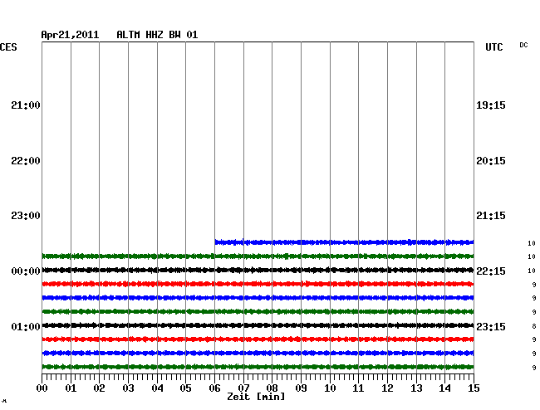Click the date label Apr21,2011

pos(70,35)
